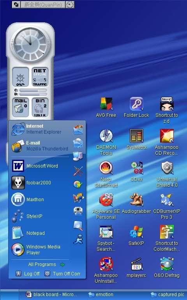The image size is (187, 300).
Task: Open Shortcut to ColorMach... icon
Action: (167, 238)
